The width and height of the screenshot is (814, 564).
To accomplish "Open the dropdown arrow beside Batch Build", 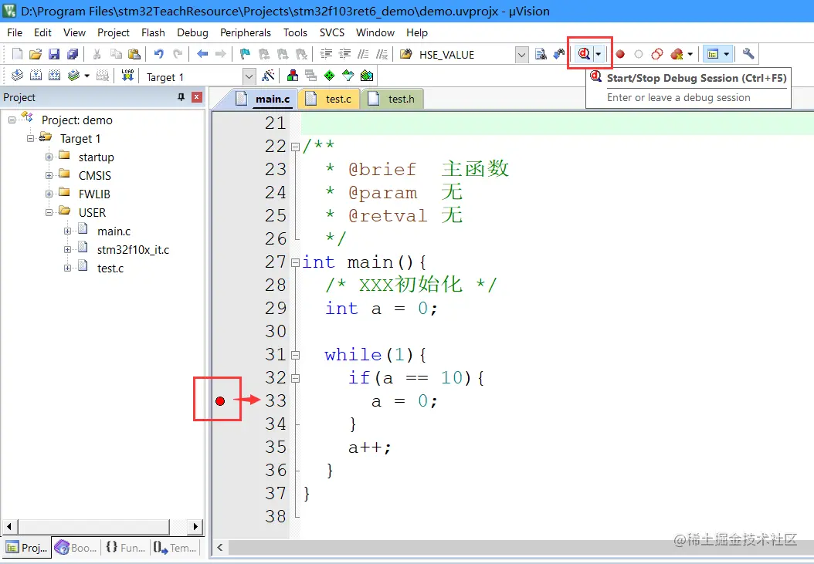I will [x=86, y=76].
